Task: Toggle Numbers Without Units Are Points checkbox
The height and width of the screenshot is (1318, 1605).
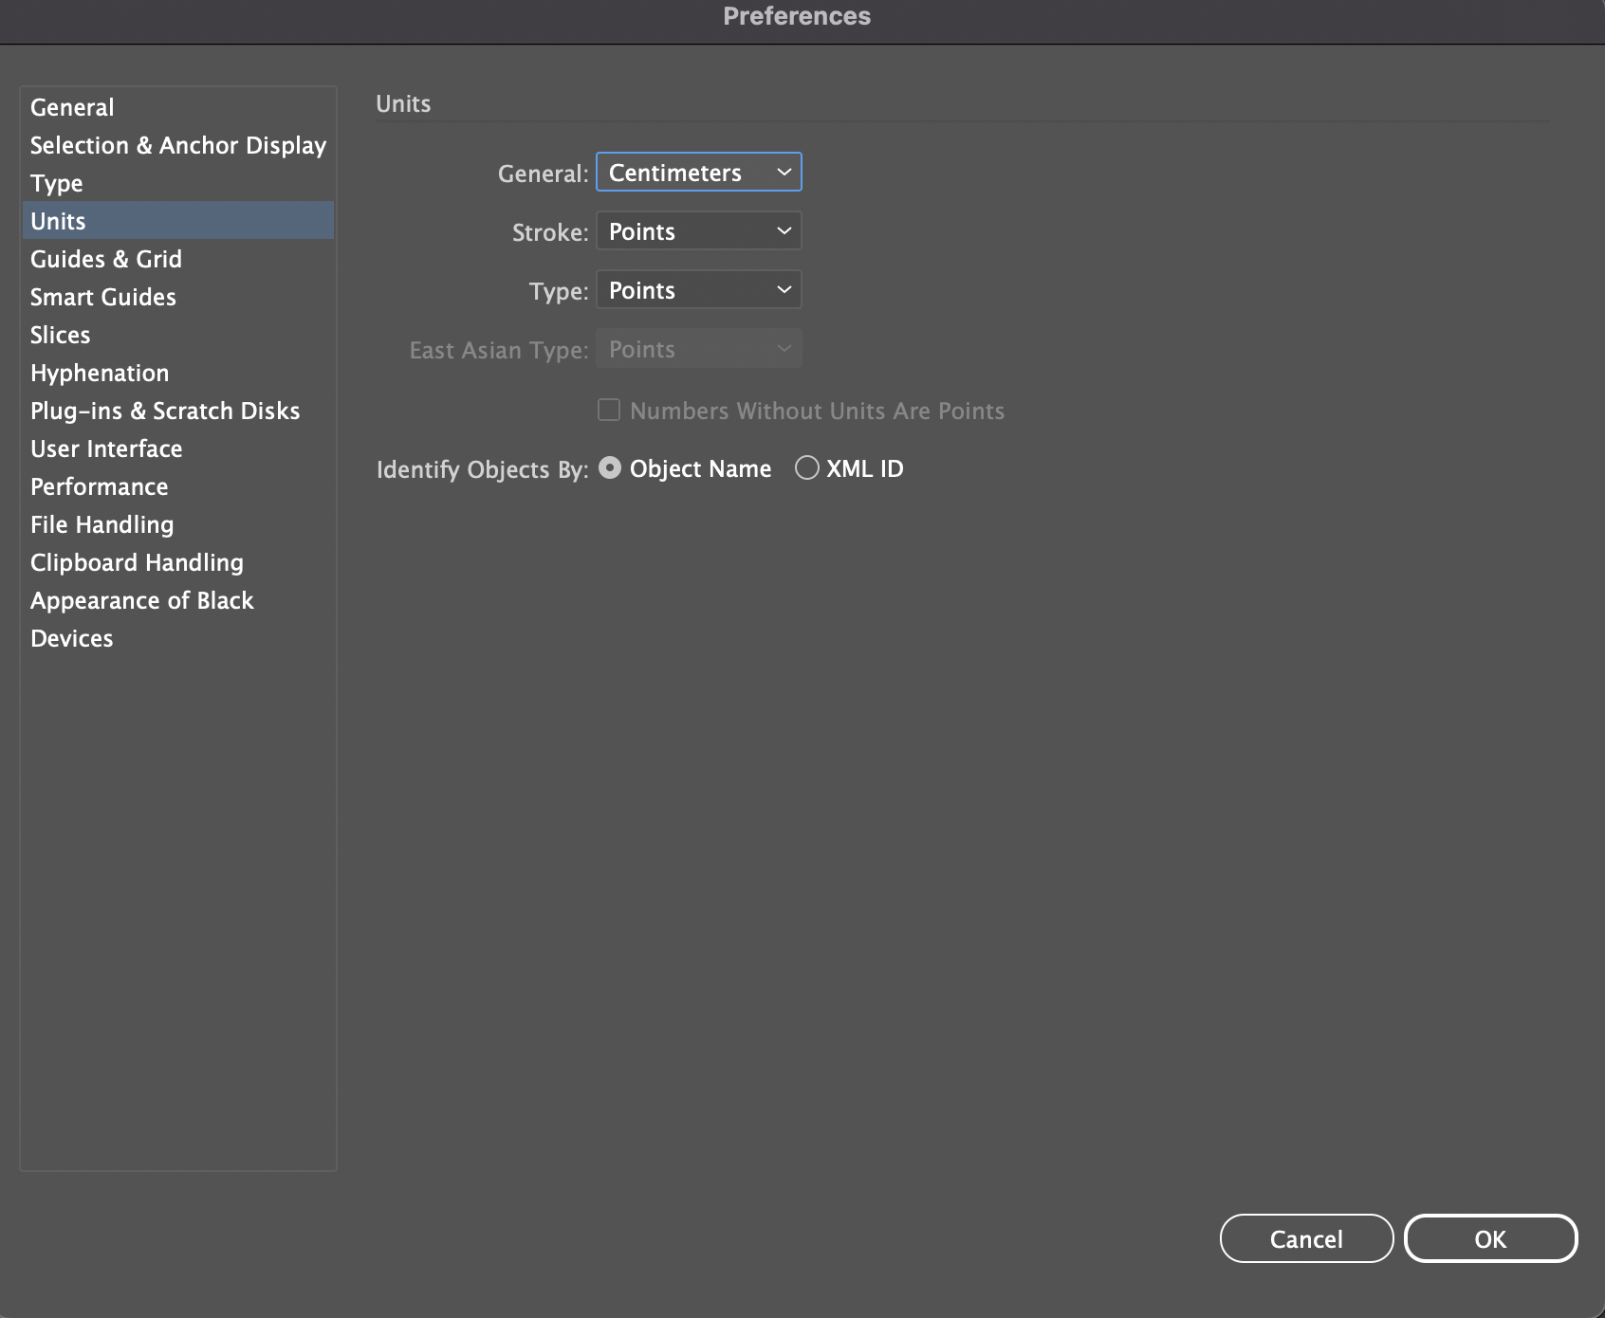Action: [x=609, y=411]
